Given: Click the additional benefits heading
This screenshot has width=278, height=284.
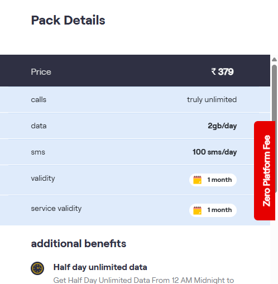Looking at the screenshot, I should point(79,244).
